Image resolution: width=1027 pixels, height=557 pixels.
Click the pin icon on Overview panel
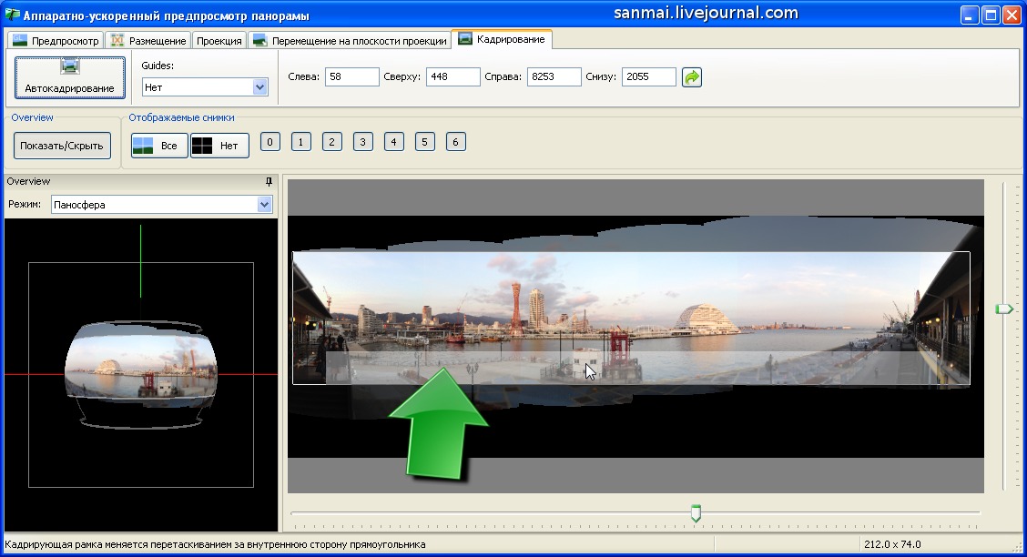pos(268,182)
